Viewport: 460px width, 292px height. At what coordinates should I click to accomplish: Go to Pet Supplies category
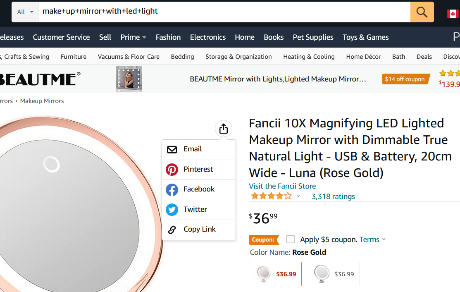point(313,37)
